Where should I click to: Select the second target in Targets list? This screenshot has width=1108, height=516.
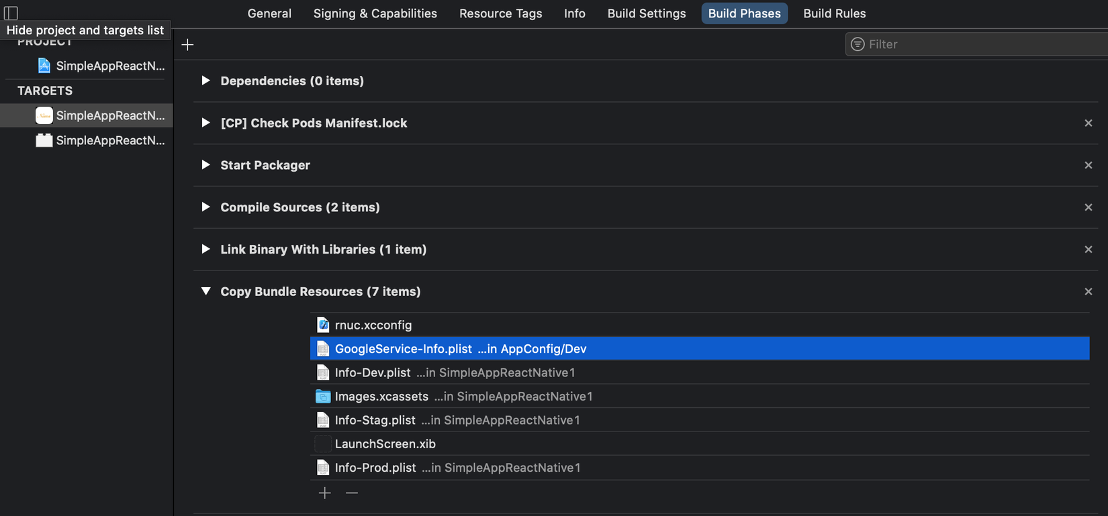pyautogui.click(x=101, y=140)
